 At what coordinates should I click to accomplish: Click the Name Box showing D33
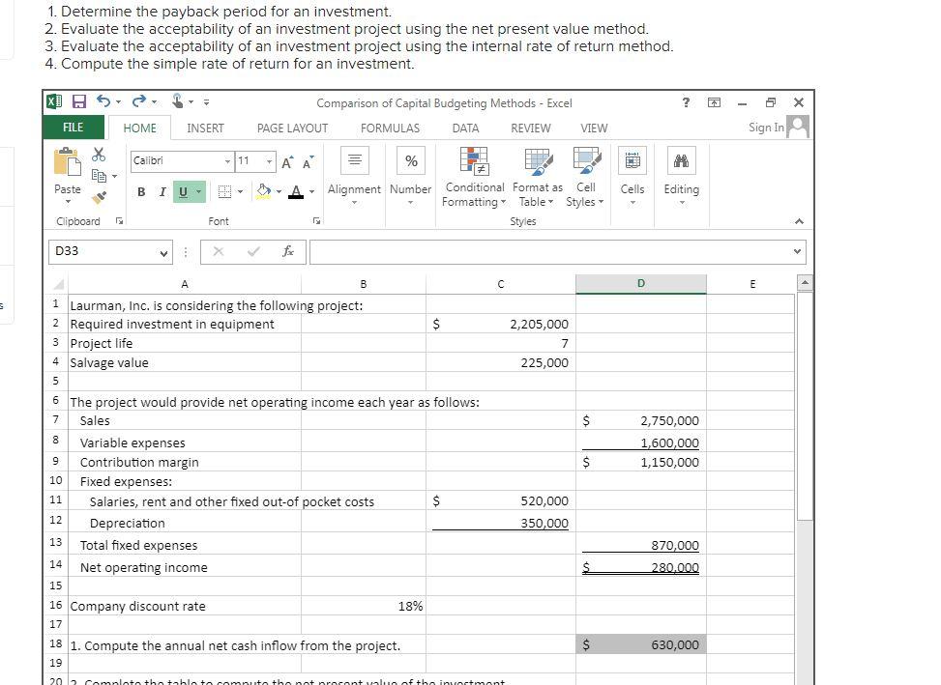coord(103,252)
